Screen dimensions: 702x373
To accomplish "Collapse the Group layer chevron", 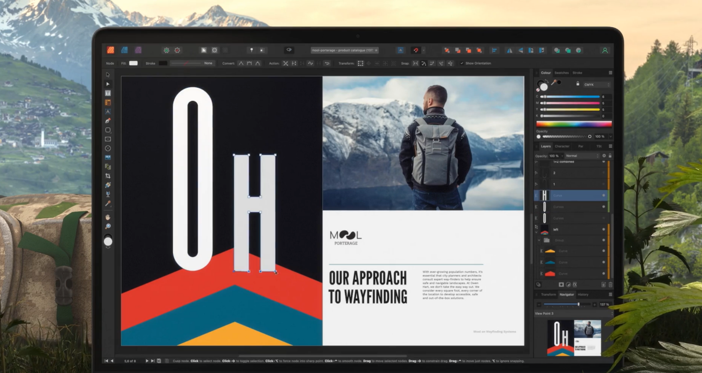I will [x=539, y=240].
